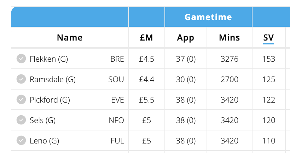Image resolution: width=290 pixels, height=153 pixels.
Task: Click the BRE team label
Action: tap(117, 59)
